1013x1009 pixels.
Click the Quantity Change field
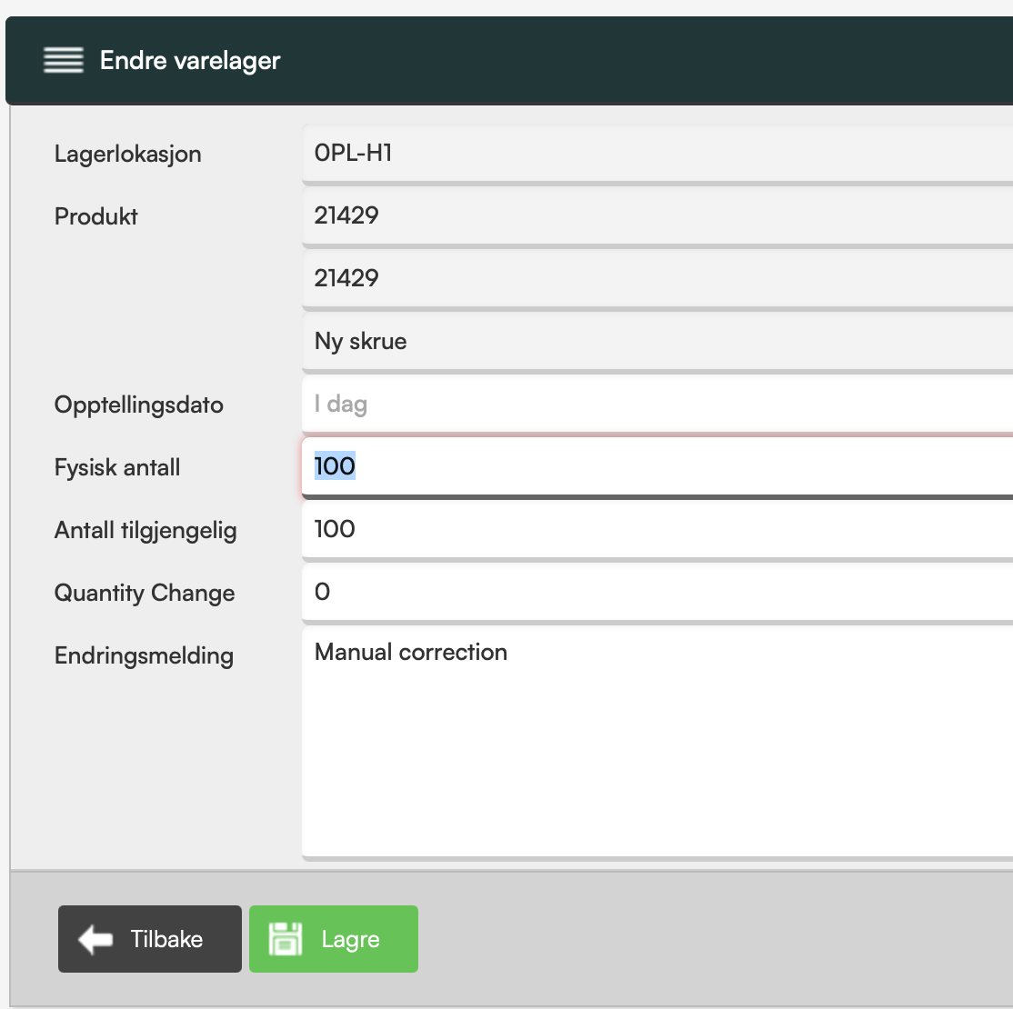point(657,593)
